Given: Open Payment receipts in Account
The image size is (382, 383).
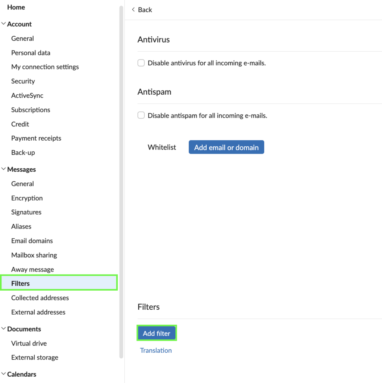Looking at the screenshot, I should pos(36,138).
